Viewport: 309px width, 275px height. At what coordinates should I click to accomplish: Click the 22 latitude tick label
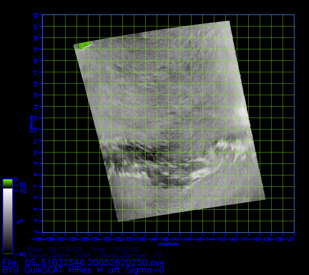pyautogui.click(x=35, y=15)
